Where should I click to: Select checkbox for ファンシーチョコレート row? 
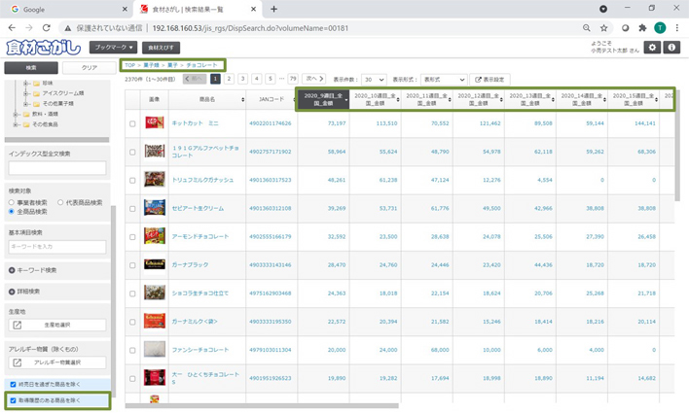pos(132,350)
